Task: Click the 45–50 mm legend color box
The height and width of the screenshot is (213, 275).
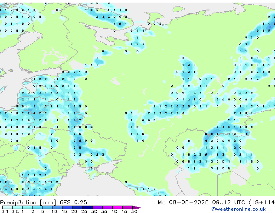Action: coord(128,207)
